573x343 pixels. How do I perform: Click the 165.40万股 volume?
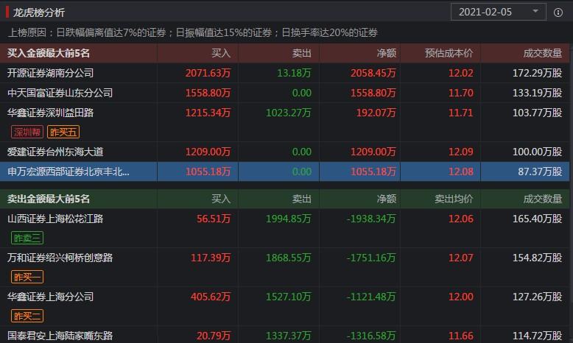coord(537,219)
